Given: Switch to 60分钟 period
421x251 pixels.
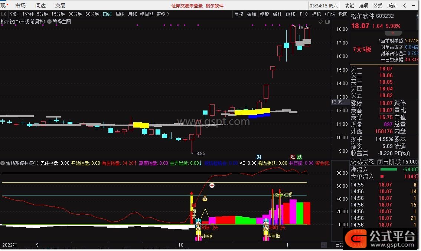Looking at the screenshot, I should 92,14.
